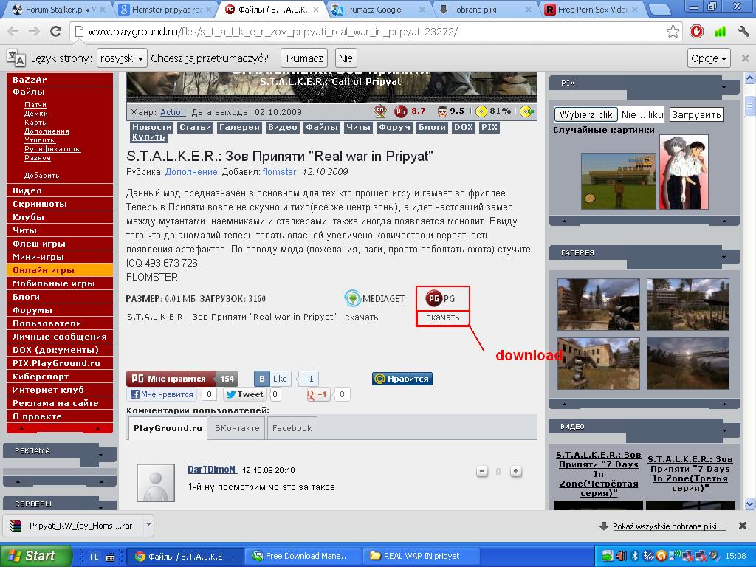Screen dimensions: 756x567
Task: Open the DarTDimoN user profile link
Action: click(212, 469)
